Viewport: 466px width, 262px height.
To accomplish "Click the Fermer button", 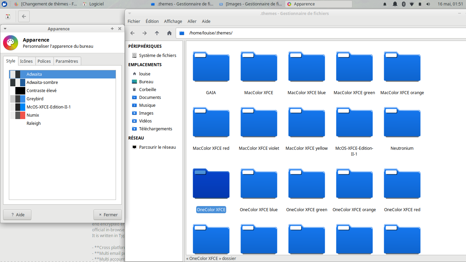I will click(107, 215).
